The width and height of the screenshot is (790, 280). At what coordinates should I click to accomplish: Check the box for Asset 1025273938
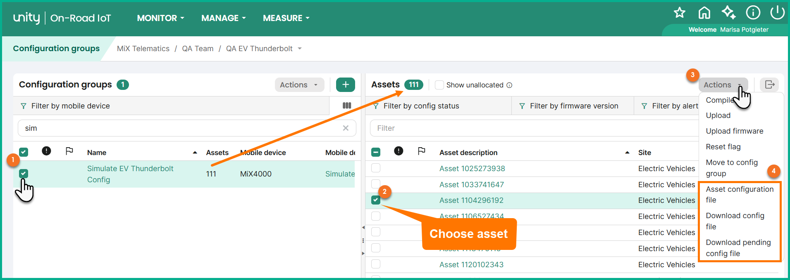coord(376,168)
